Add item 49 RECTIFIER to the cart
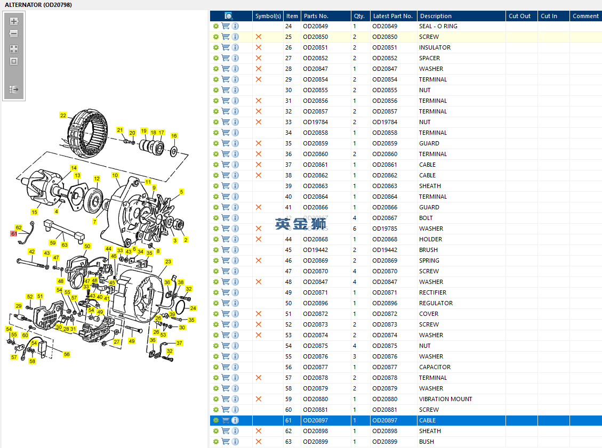Screen dimensions: 602x448 [226, 292]
